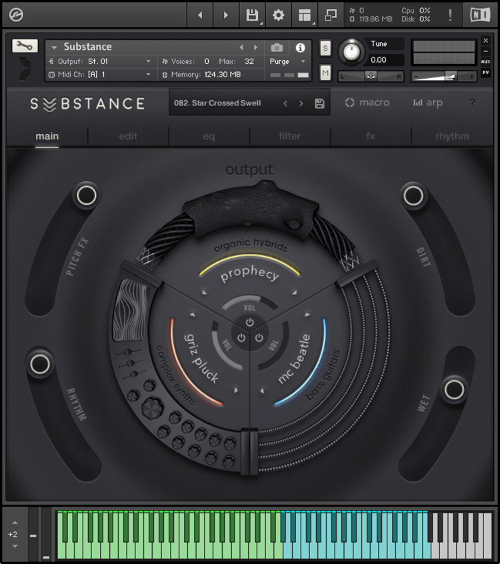Click the PV button

pyautogui.click(x=485, y=73)
